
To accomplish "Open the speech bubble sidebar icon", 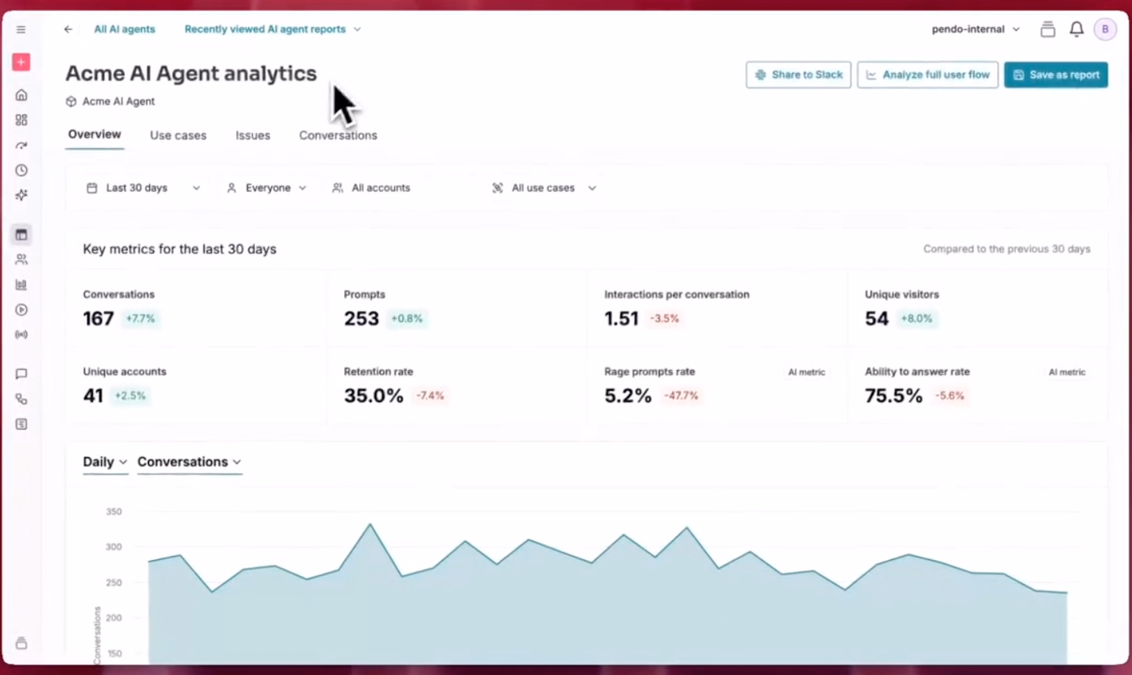I will tap(21, 374).
